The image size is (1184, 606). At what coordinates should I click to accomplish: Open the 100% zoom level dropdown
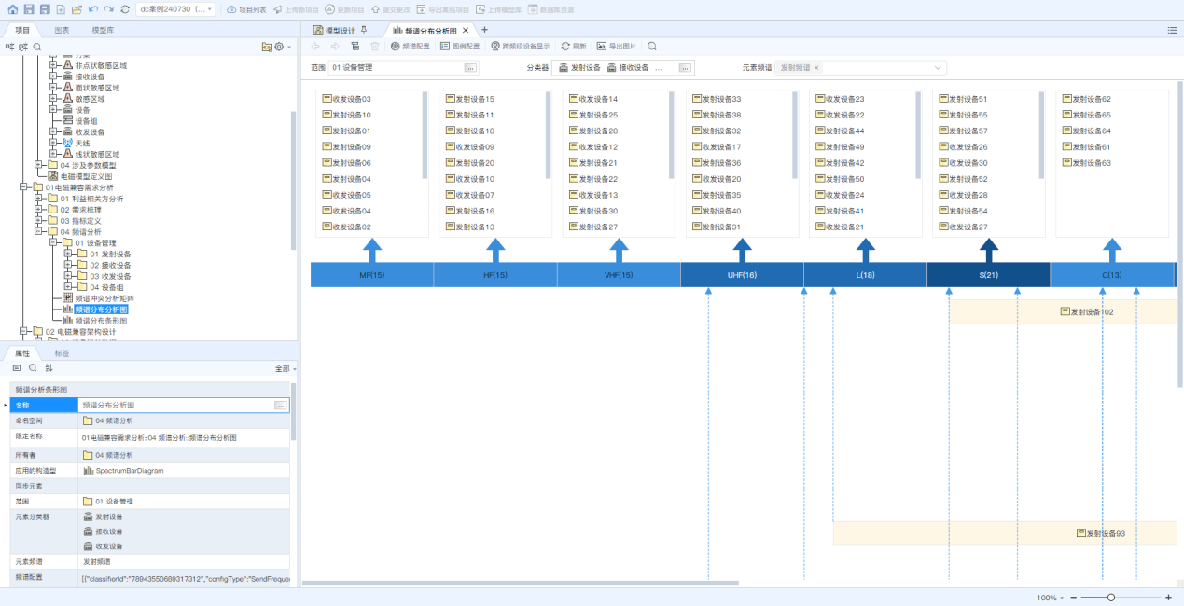click(1050, 597)
